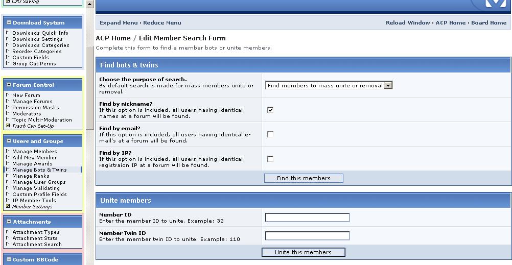
Task: Click the Custom BBCode header icon
Action: click(8, 260)
